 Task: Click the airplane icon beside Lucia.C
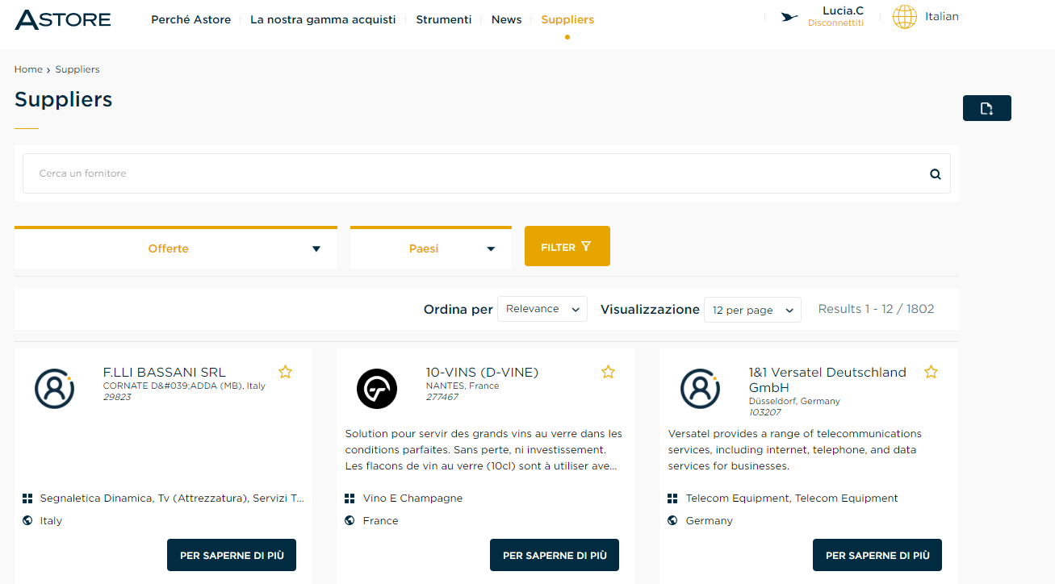coord(789,17)
